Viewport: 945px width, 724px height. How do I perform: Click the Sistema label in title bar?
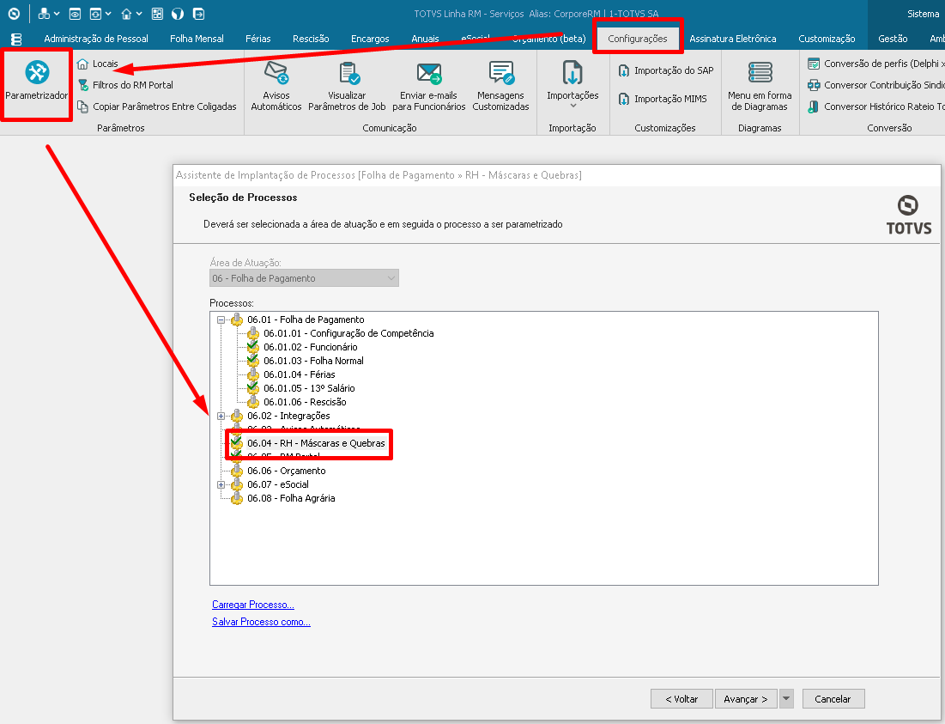coord(923,13)
